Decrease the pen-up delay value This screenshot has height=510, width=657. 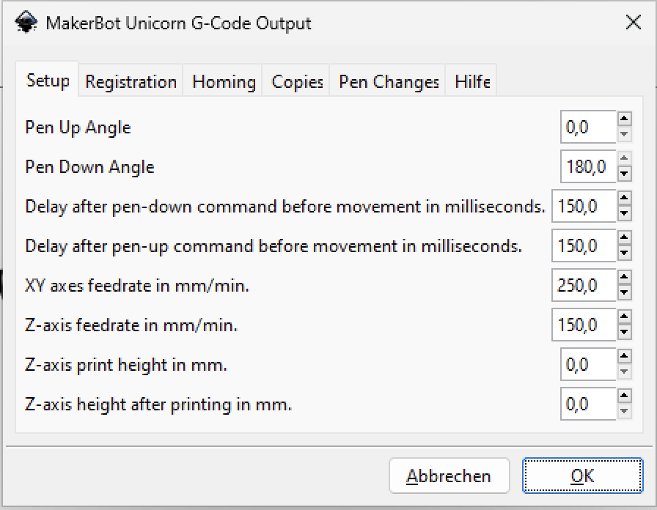(x=625, y=252)
